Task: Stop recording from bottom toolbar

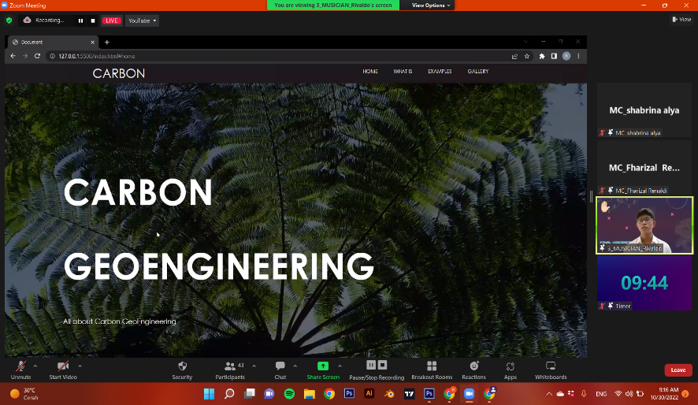Action: point(382,366)
